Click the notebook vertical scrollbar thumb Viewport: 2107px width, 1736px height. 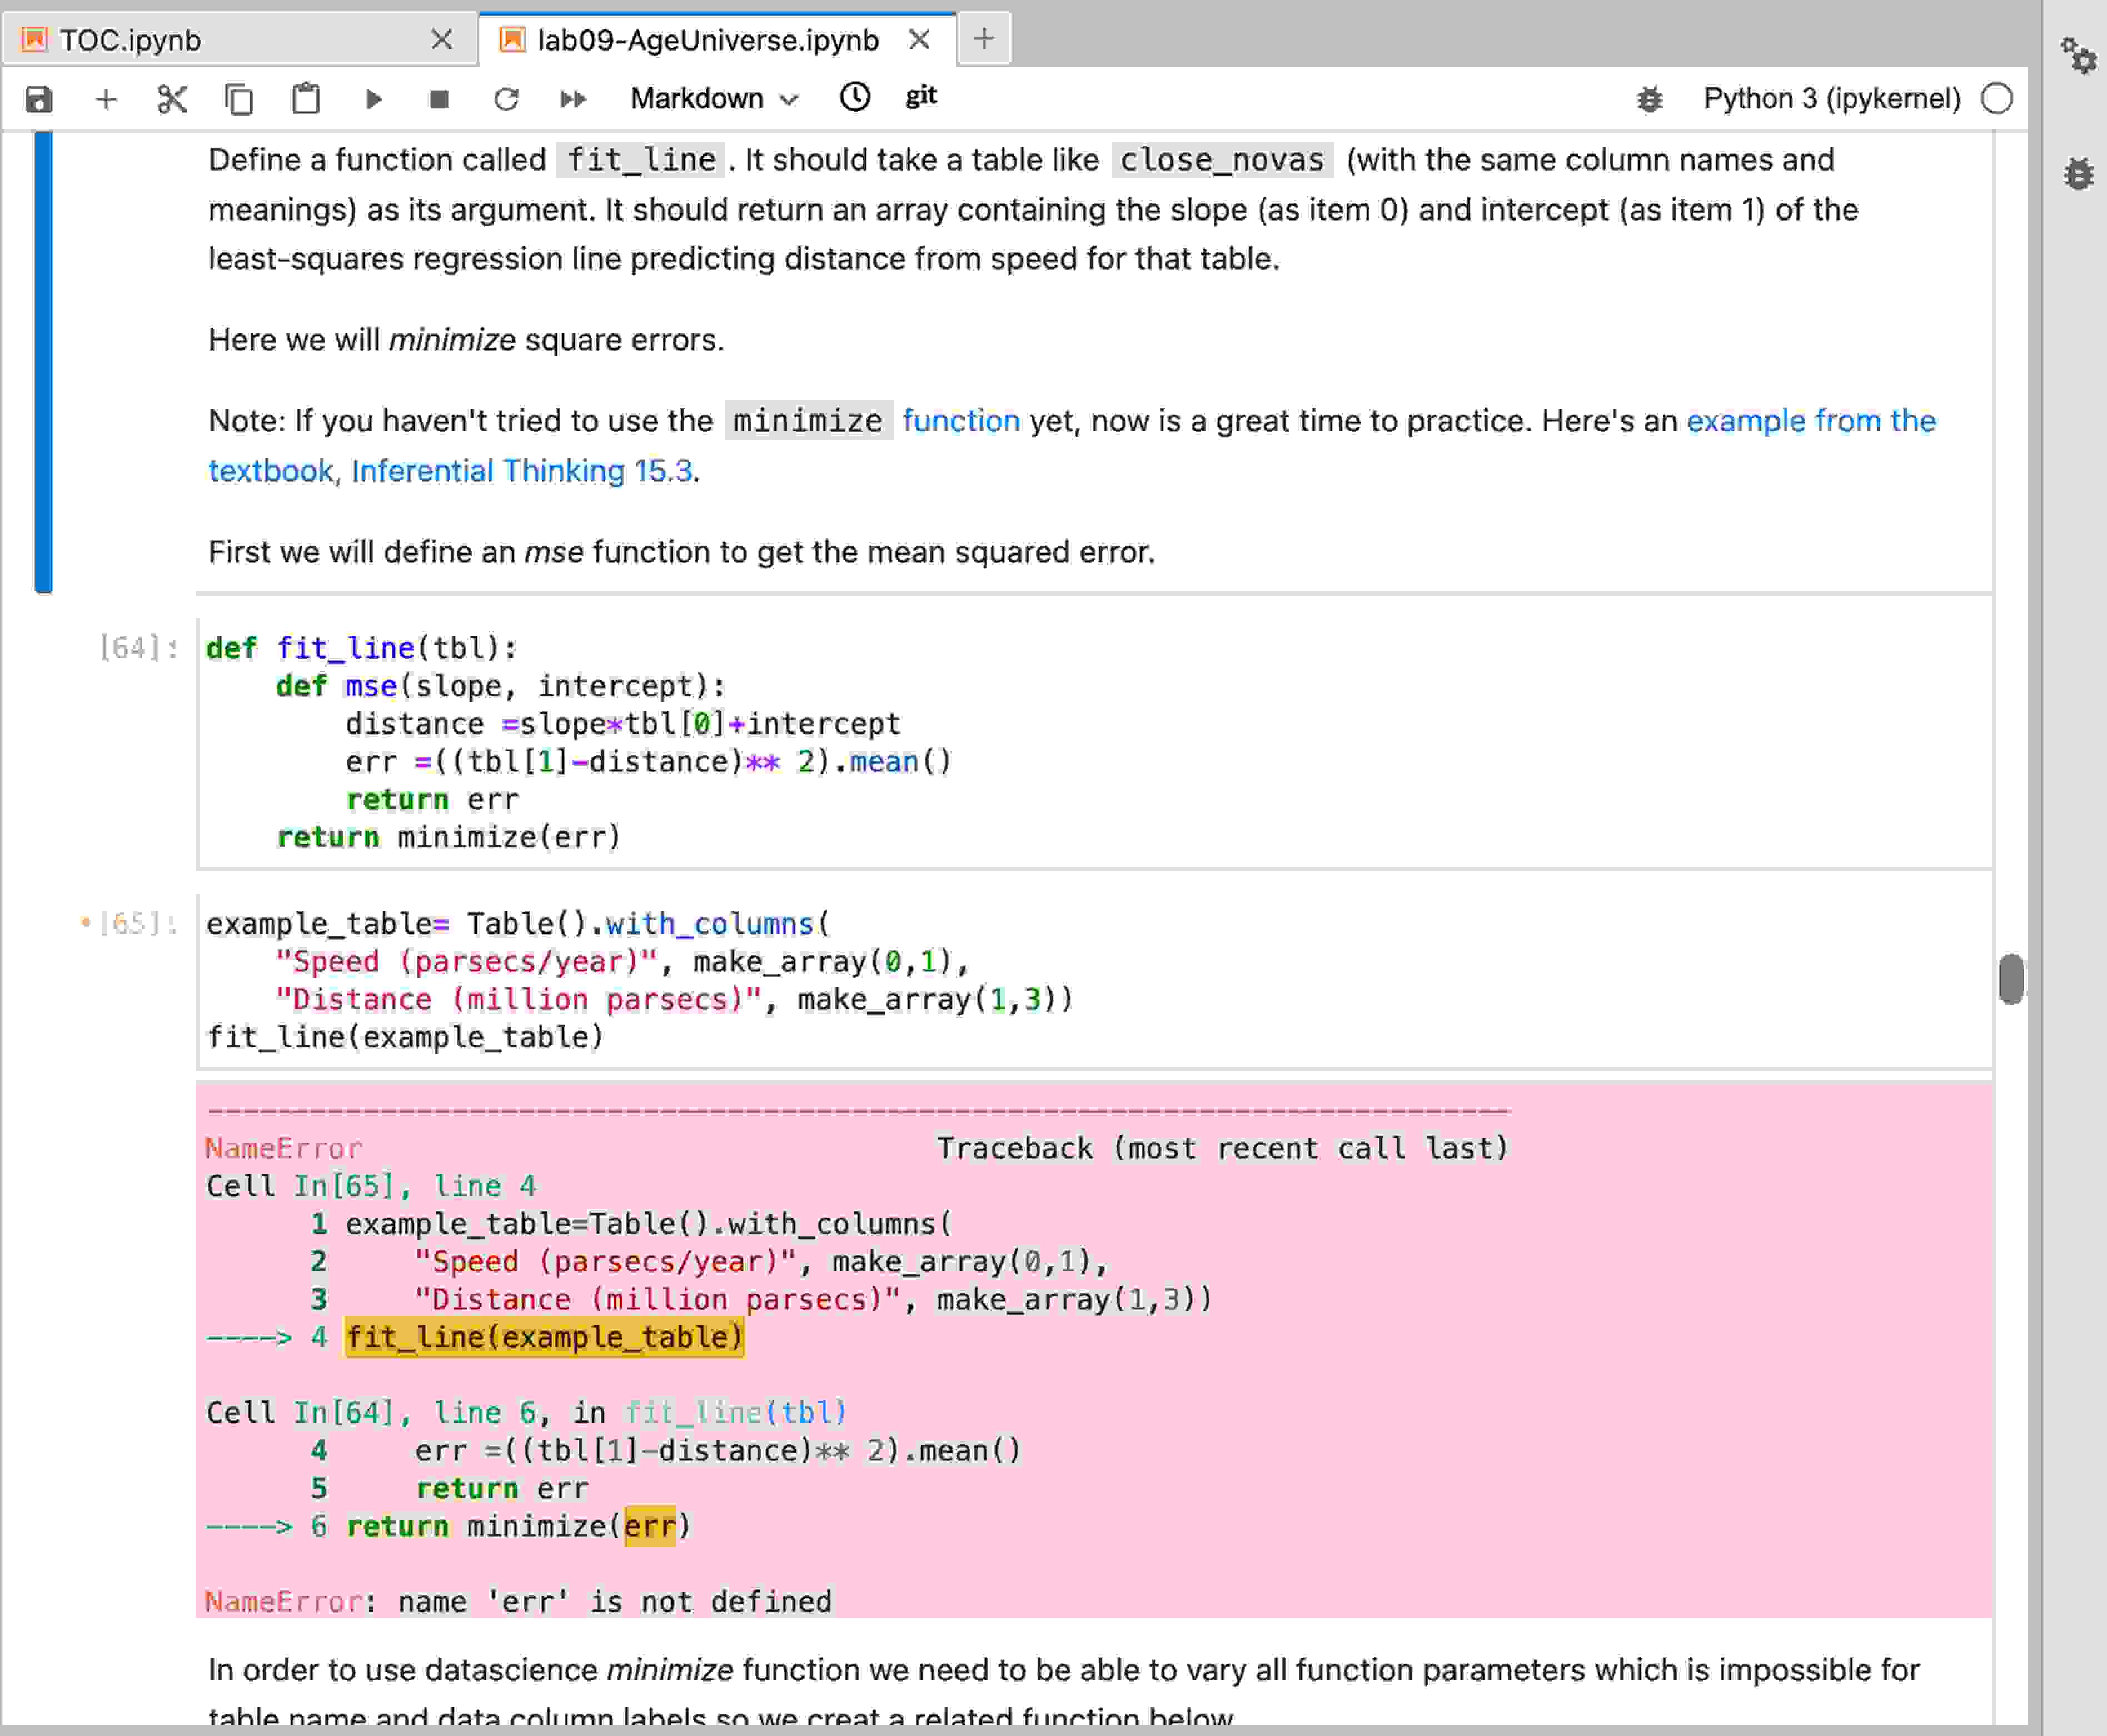point(2011,979)
